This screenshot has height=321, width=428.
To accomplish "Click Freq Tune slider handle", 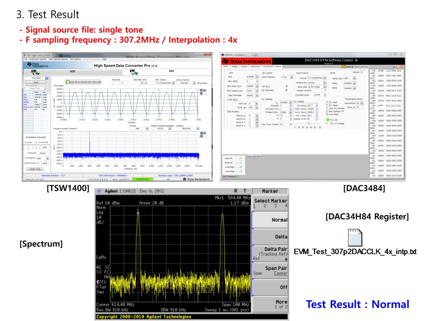I will (x=309, y=123).
